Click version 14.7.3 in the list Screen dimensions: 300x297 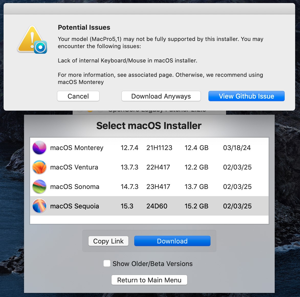coord(129,187)
